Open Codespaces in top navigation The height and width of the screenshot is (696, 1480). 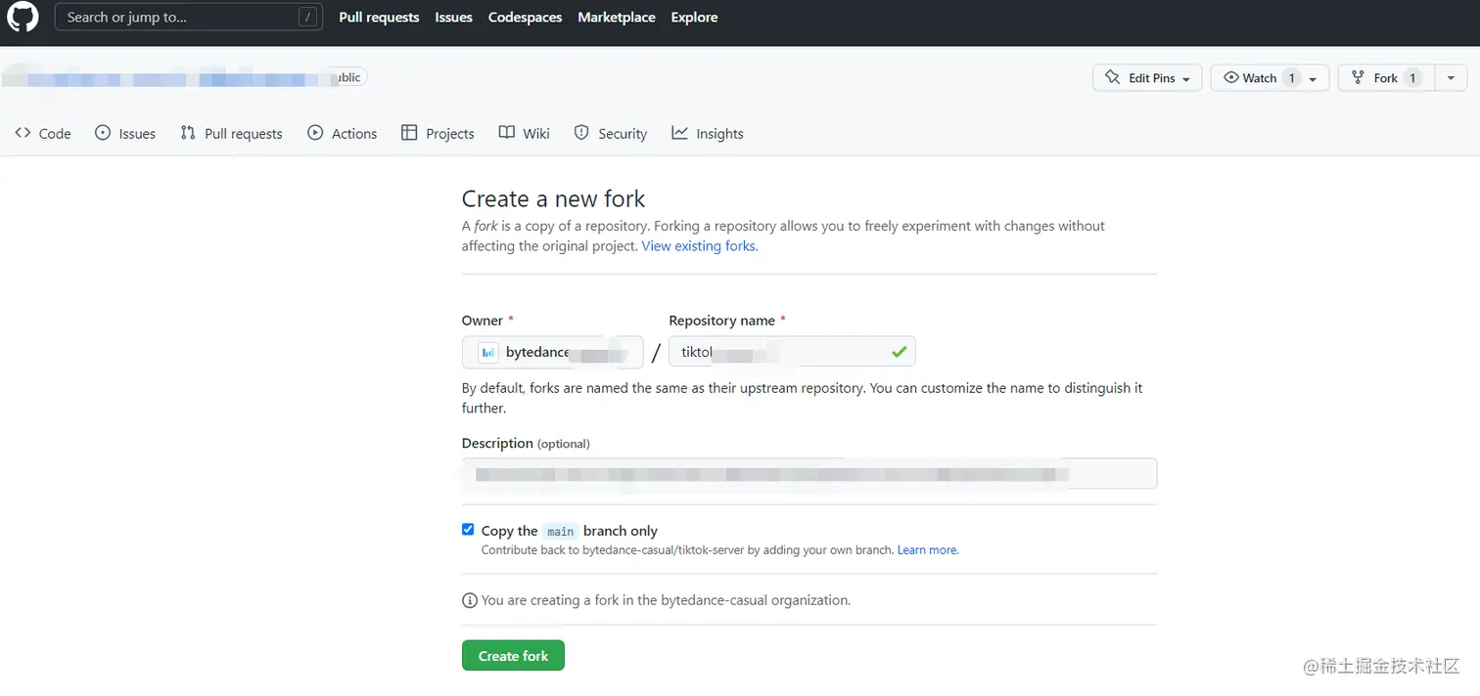pos(525,18)
